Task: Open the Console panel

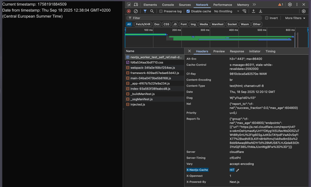Action: [x=168, y=5]
